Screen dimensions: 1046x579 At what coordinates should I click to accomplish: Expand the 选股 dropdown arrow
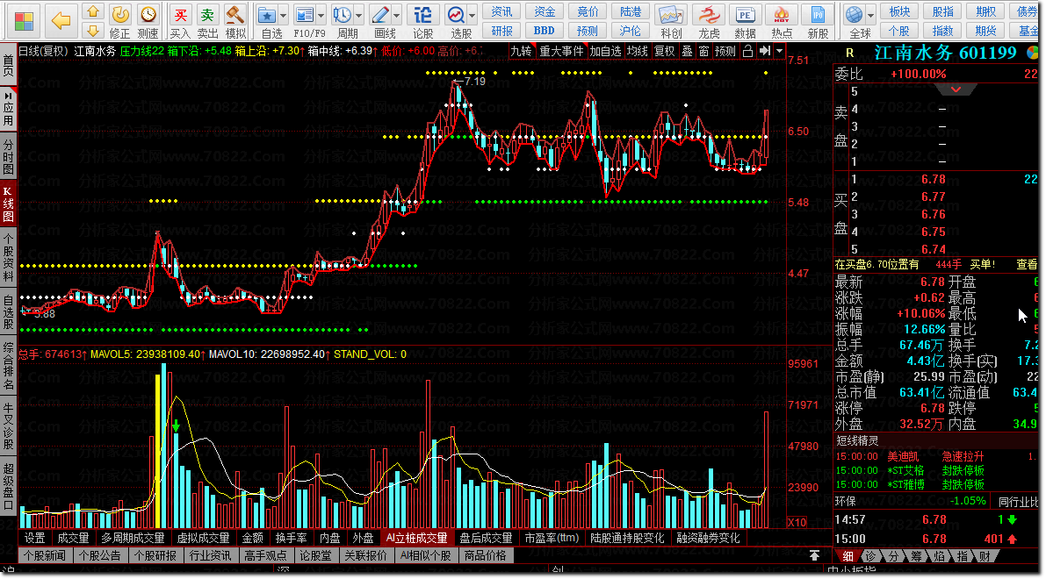(x=473, y=15)
